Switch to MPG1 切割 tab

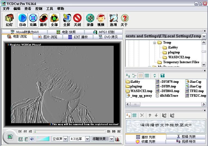point(104,32)
